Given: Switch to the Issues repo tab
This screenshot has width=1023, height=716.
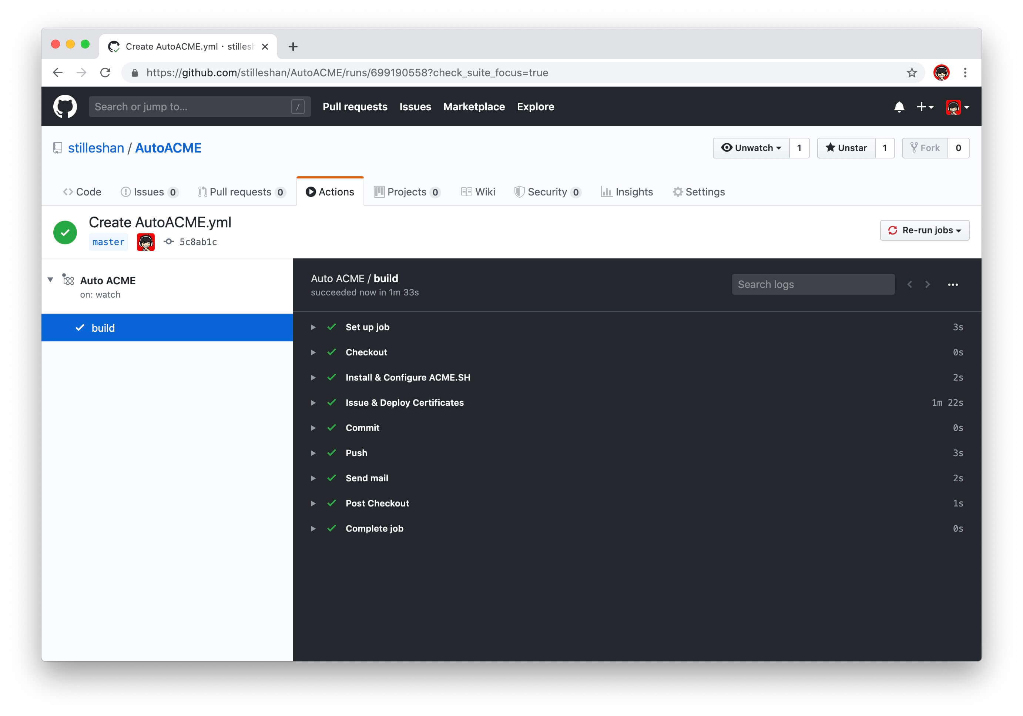Looking at the screenshot, I should coord(149,192).
